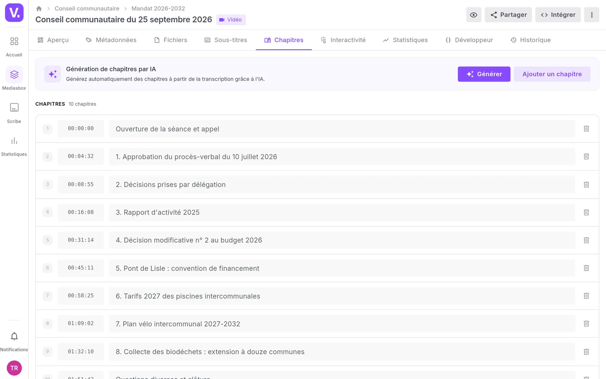Edit title Approbation du procès-verbal du 10 juillet
Image resolution: width=606 pixels, height=379 pixels.
click(x=342, y=157)
